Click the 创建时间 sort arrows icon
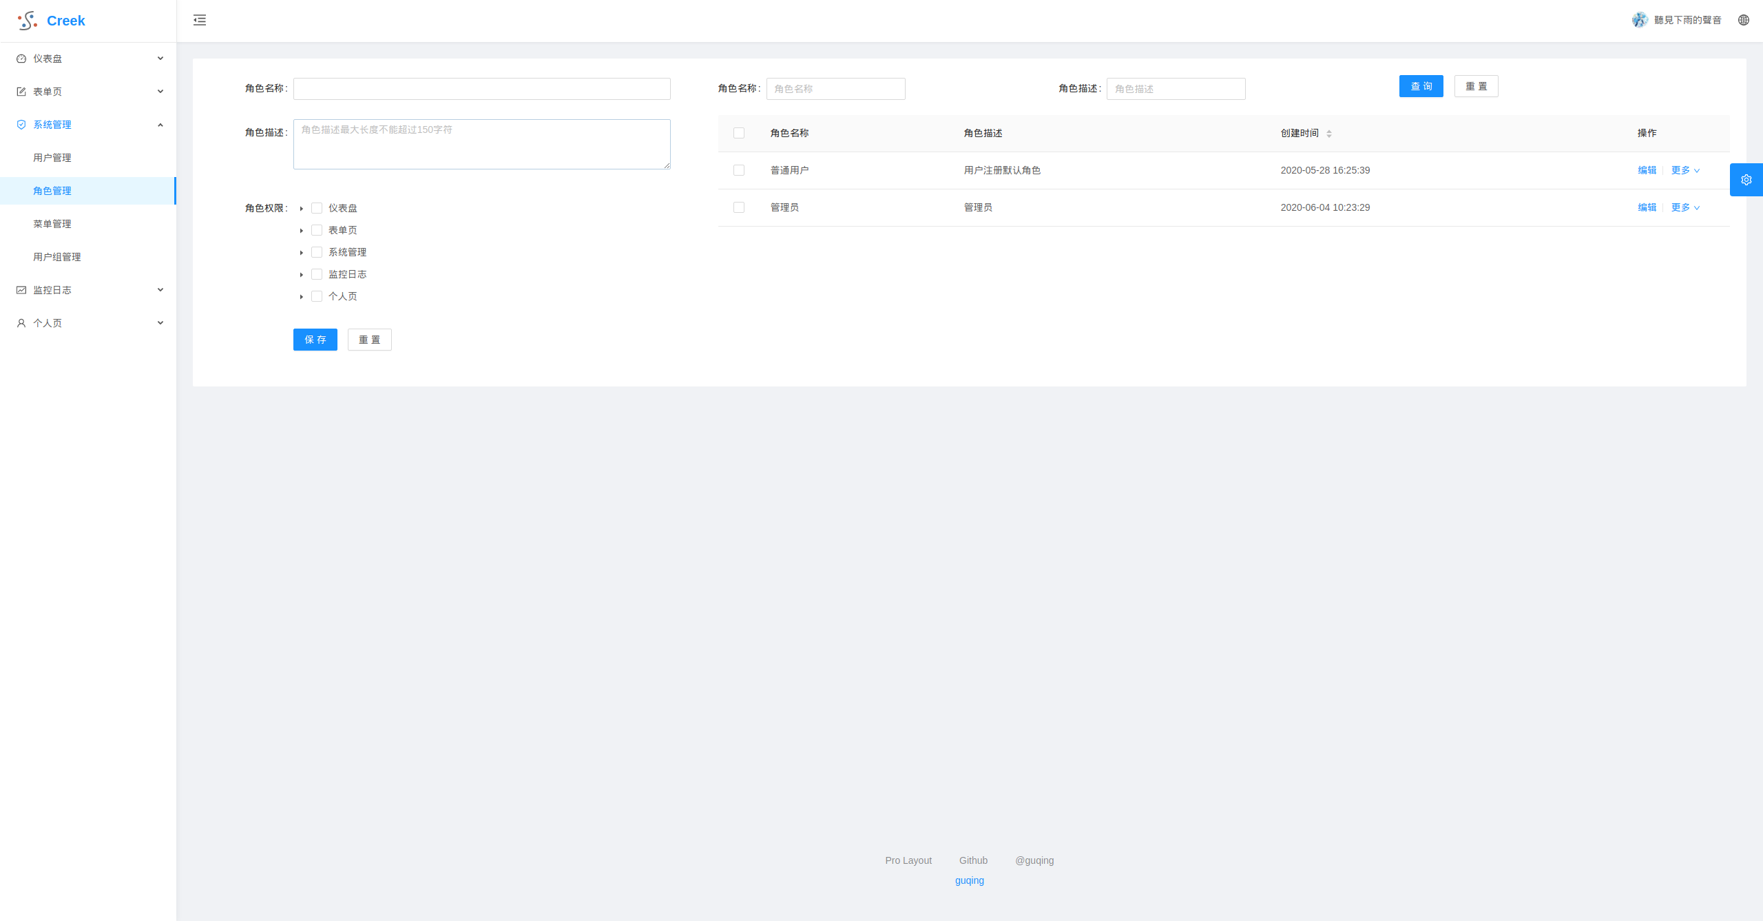This screenshot has width=1763, height=921. point(1328,134)
